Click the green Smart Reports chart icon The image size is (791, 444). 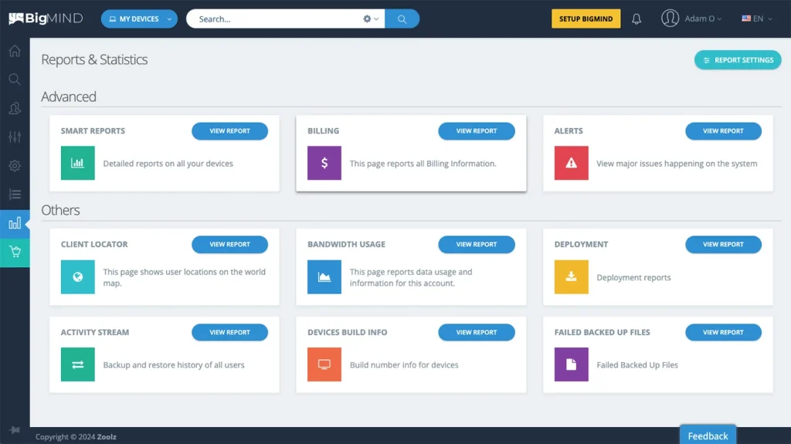pyautogui.click(x=78, y=163)
